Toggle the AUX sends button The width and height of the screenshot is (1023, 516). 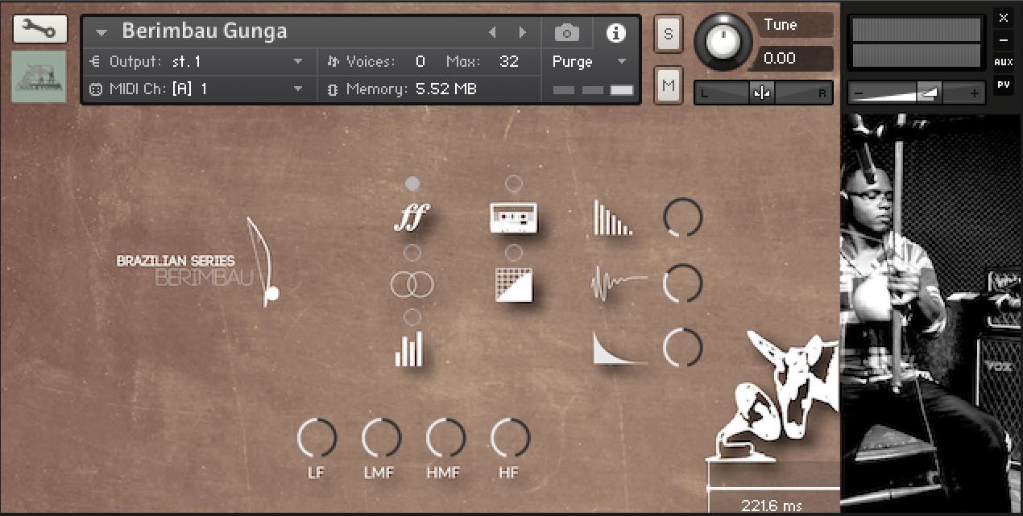(x=1003, y=62)
